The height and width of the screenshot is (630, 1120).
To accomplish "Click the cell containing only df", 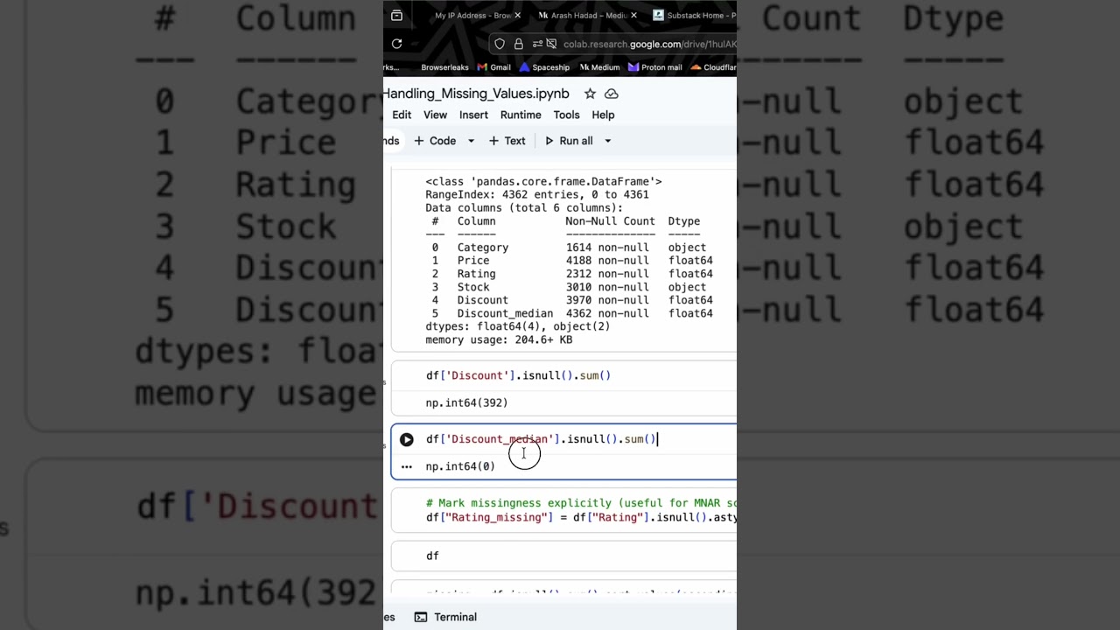I will click(432, 556).
